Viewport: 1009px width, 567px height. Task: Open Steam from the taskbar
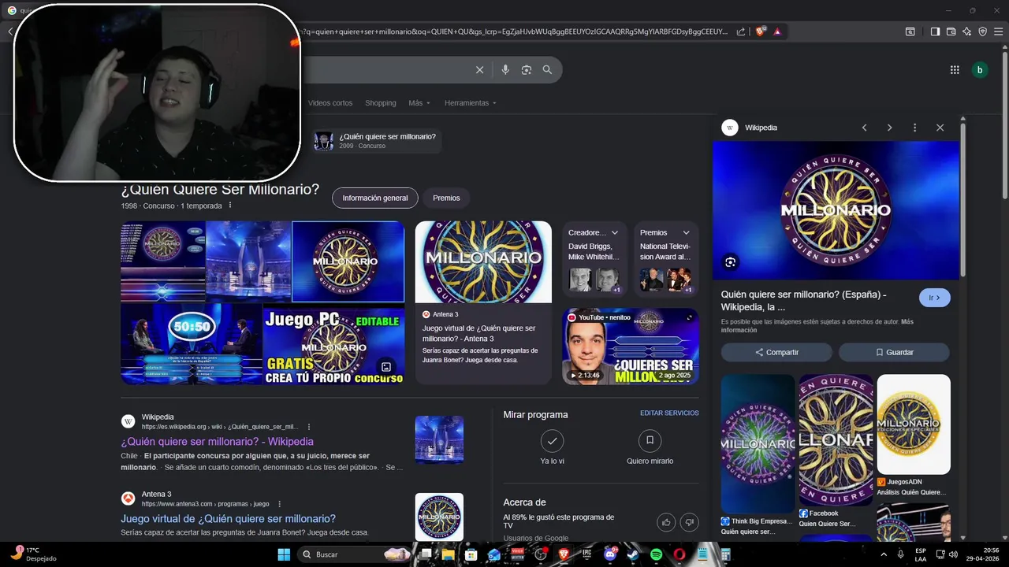tap(633, 554)
